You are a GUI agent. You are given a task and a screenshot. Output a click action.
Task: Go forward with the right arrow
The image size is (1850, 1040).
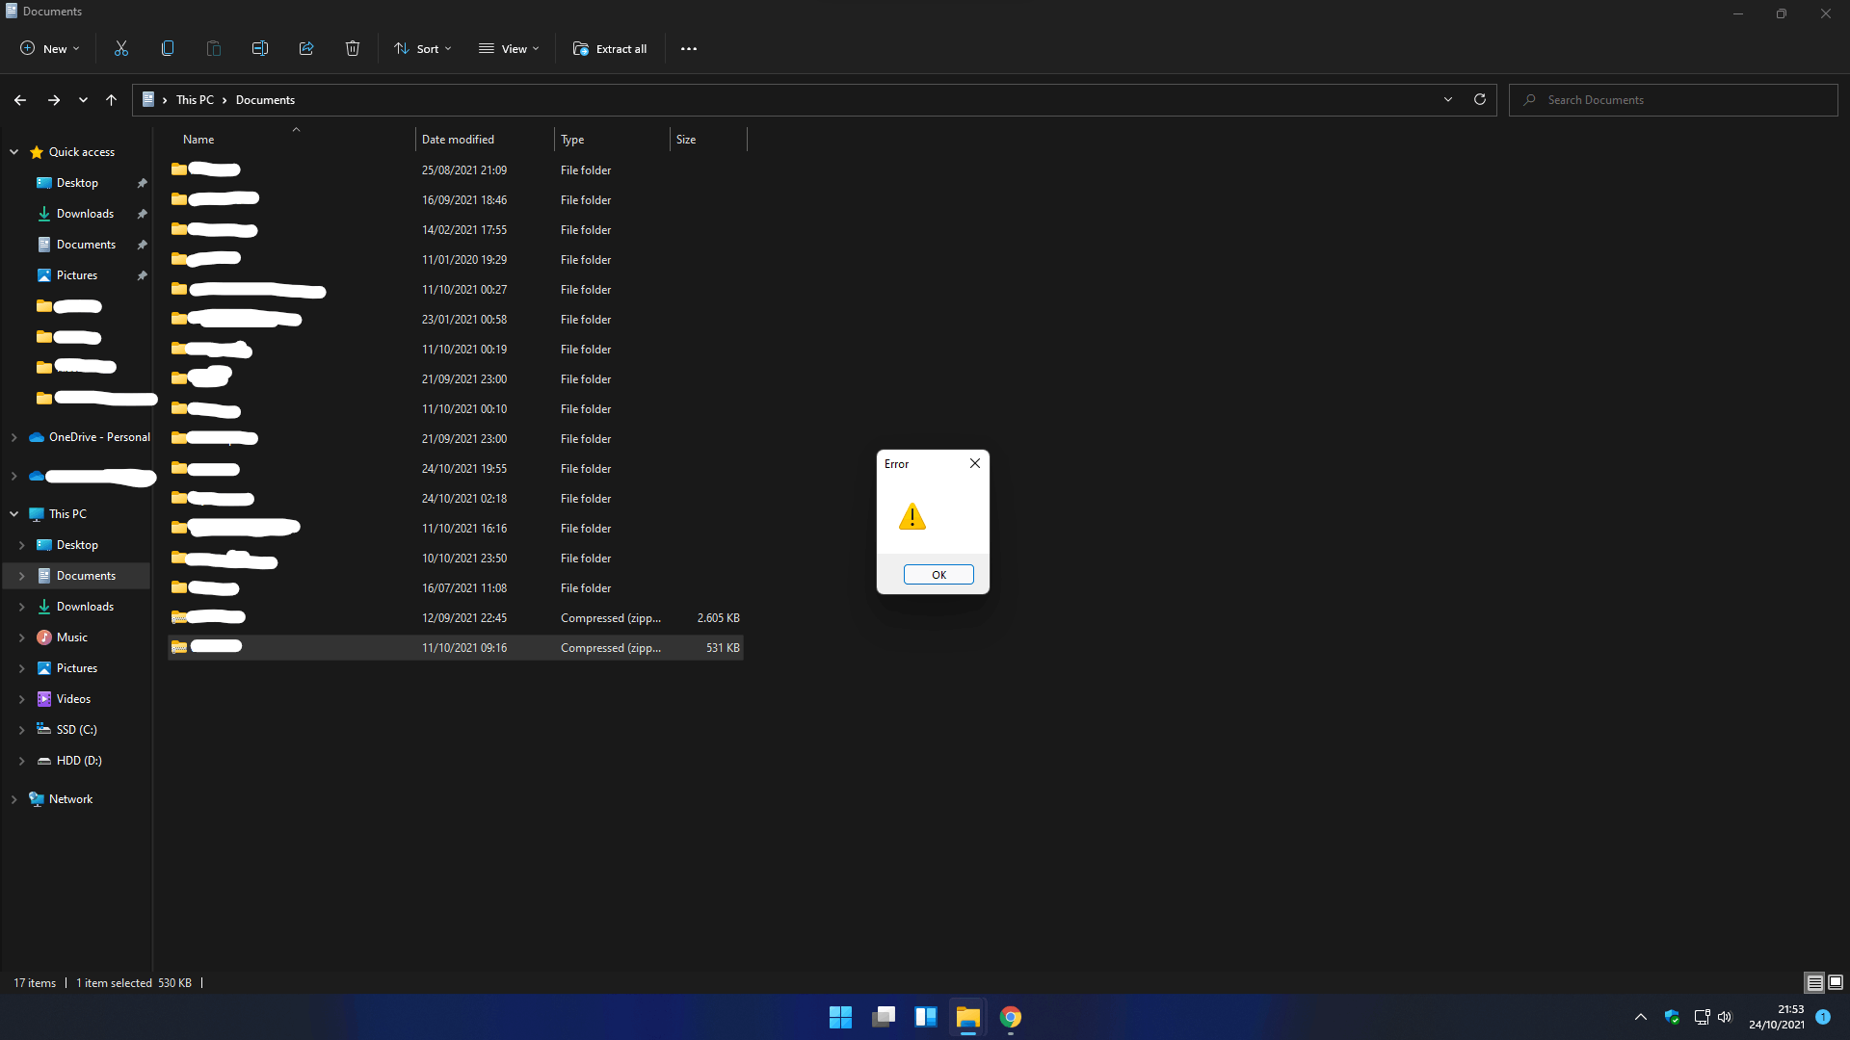click(x=54, y=100)
